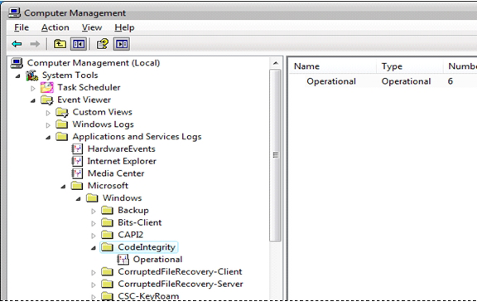The width and height of the screenshot is (477, 302).
Task: Click the Computer Management (Local) computer icon
Action: pos(17,63)
